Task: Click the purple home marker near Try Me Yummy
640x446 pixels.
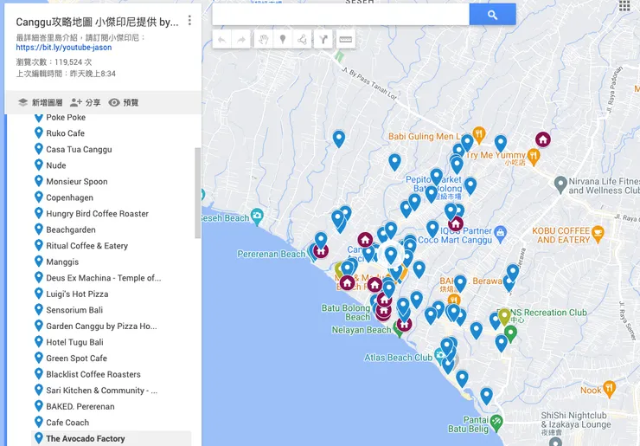Action: pyautogui.click(x=542, y=139)
